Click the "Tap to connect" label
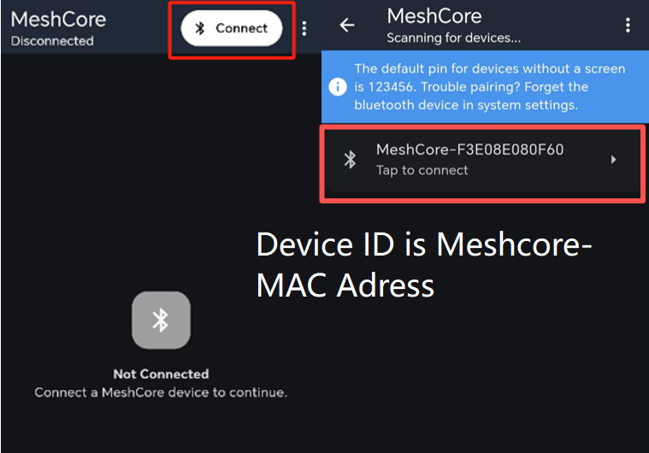Image resolution: width=649 pixels, height=453 pixels. point(422,170)
